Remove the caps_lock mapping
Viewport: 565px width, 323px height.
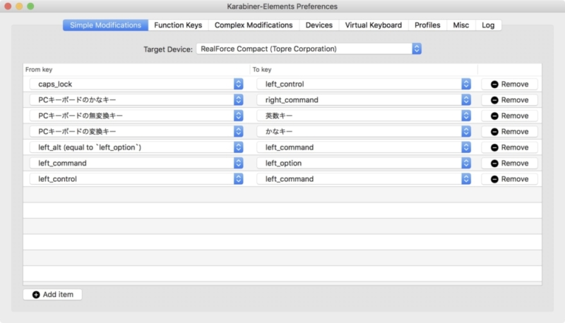(509, 84)
